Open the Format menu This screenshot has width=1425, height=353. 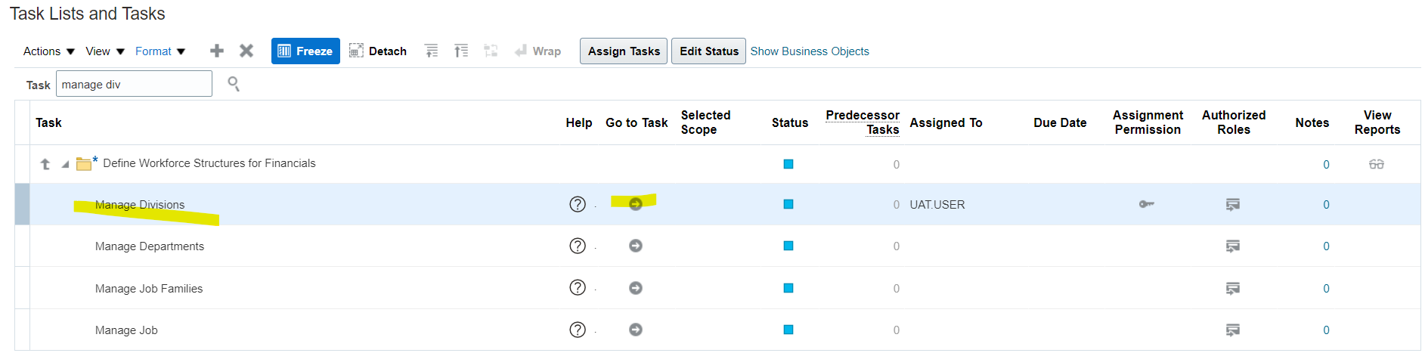pyautogui.click(x=160, y=51)
